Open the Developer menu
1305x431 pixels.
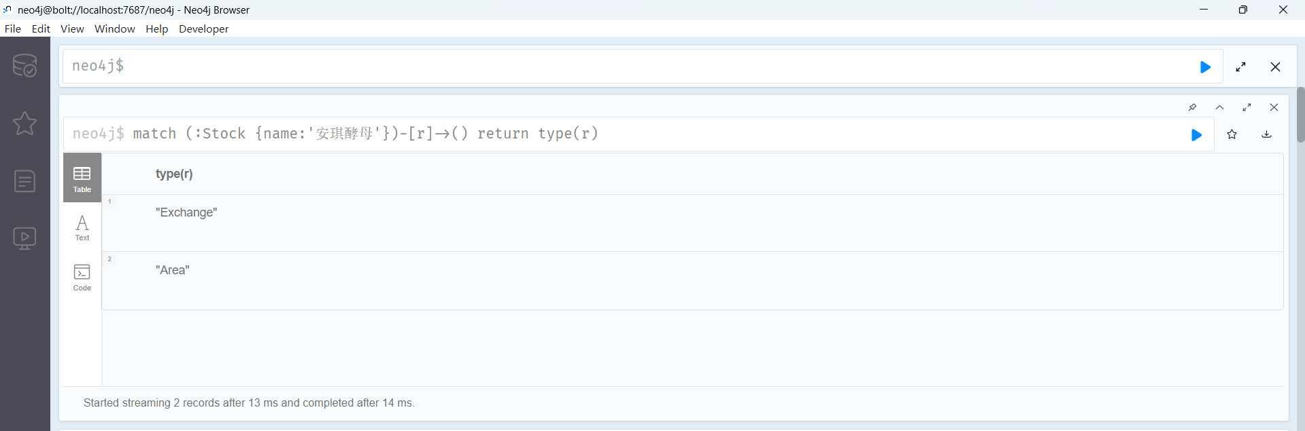(x=203, y=29)
